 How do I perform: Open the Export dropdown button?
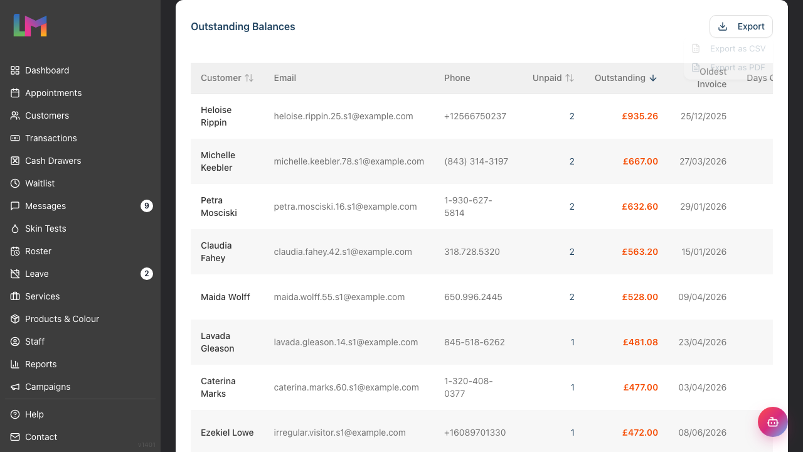click(741, 26)
